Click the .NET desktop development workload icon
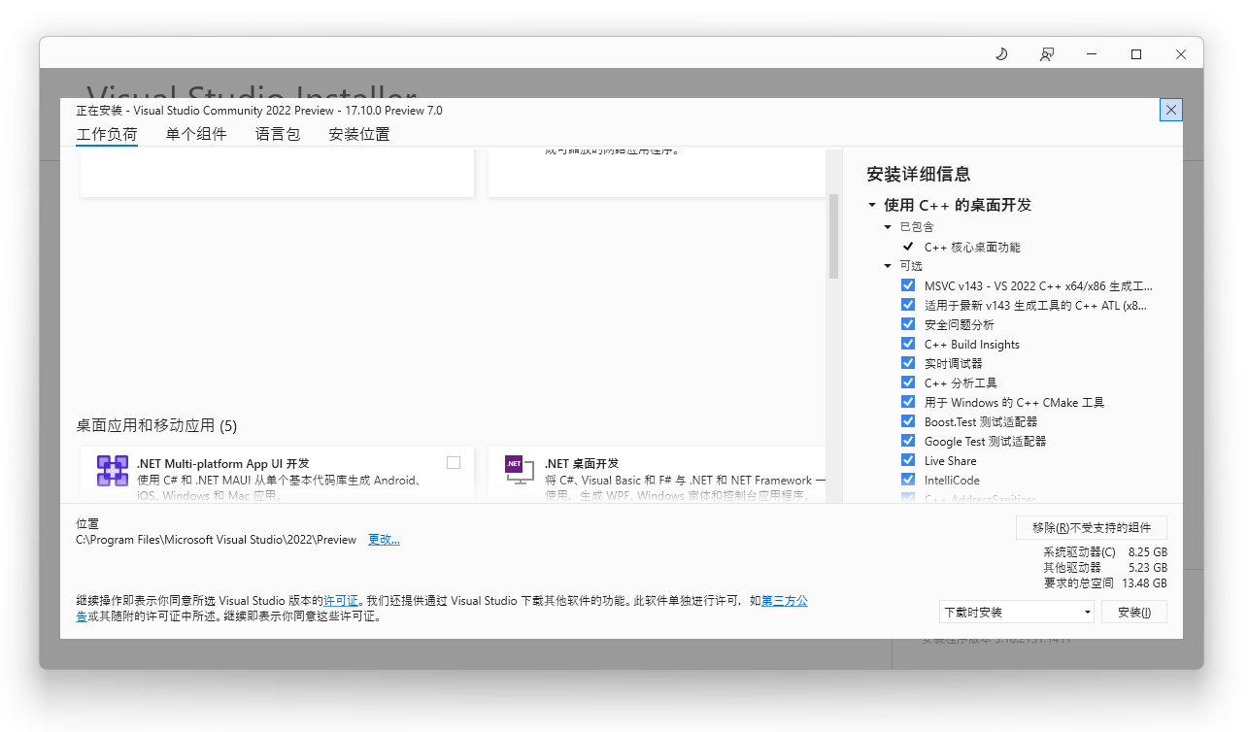The width and height of the screenshot is (1248, 732). 520,470
